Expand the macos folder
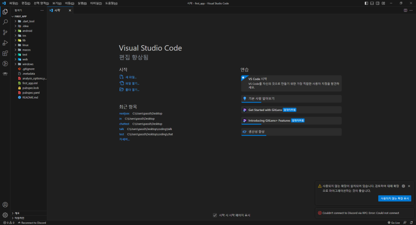 [x=28, y=50]
